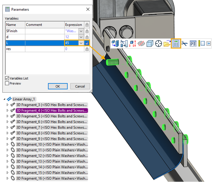Click the crosshair target icon
Screen dimensions: 214x182
click(x=158, y=44)
